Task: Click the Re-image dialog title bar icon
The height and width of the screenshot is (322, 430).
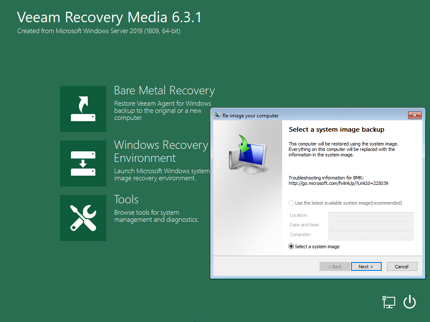Action: (217, 115)
